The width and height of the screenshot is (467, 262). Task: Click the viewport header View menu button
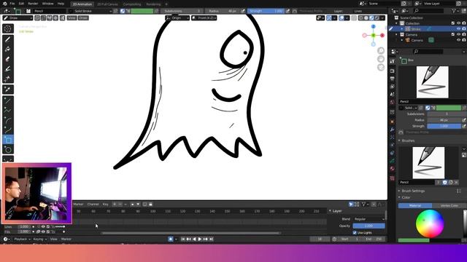click(72, 18)
